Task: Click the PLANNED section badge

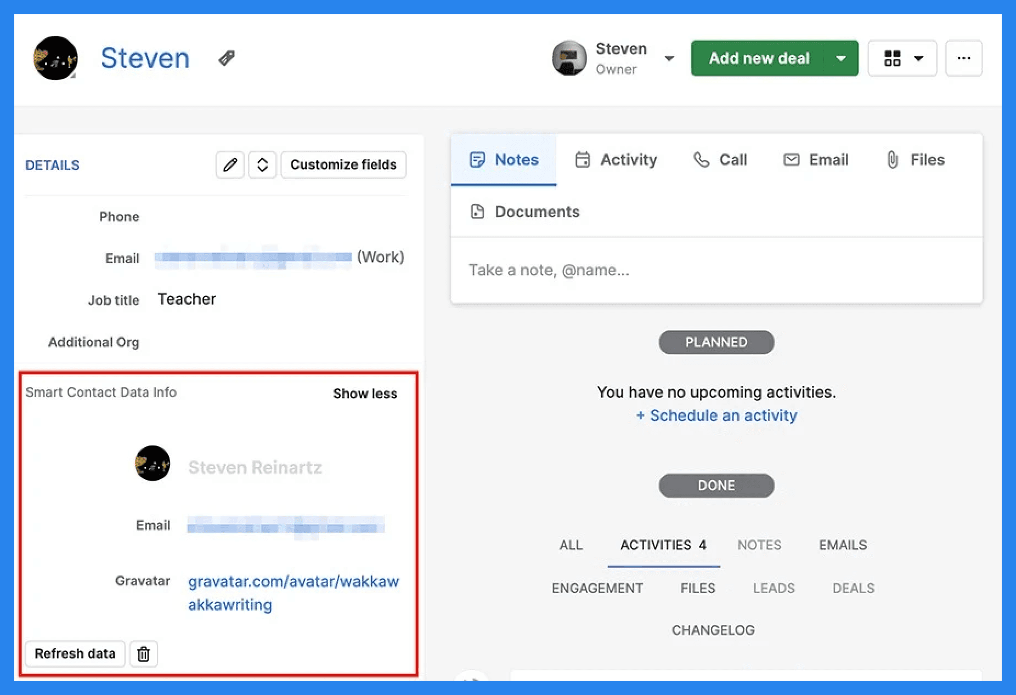Action: [x=716, y=342]
